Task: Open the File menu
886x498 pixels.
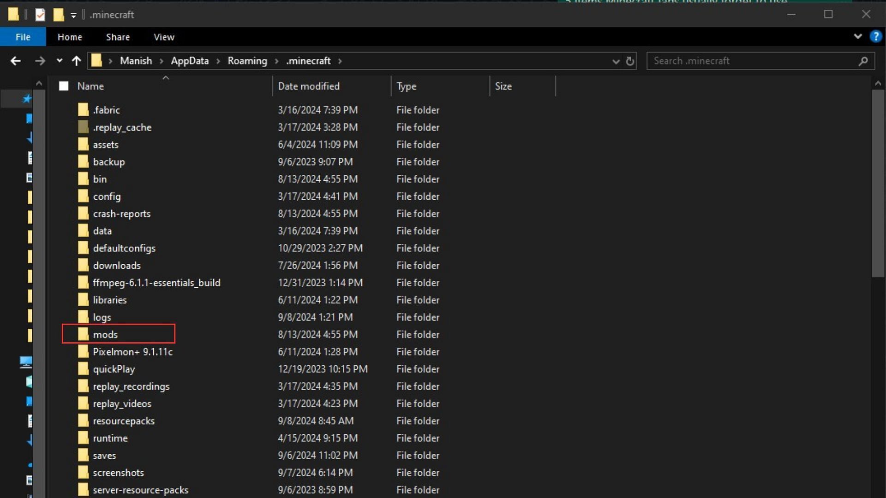Action: click(23, 37)
